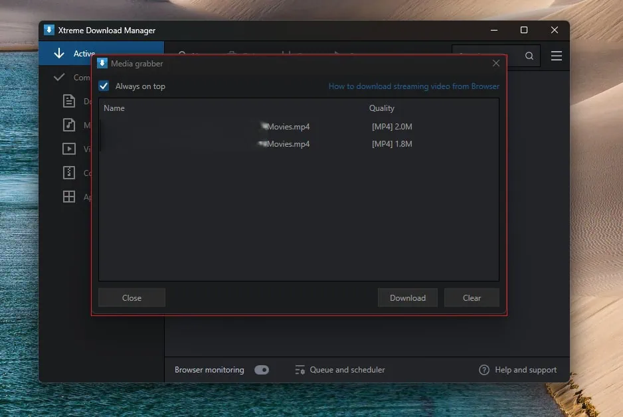
Task: Click the Clear button
Action: tap(472, 298)
